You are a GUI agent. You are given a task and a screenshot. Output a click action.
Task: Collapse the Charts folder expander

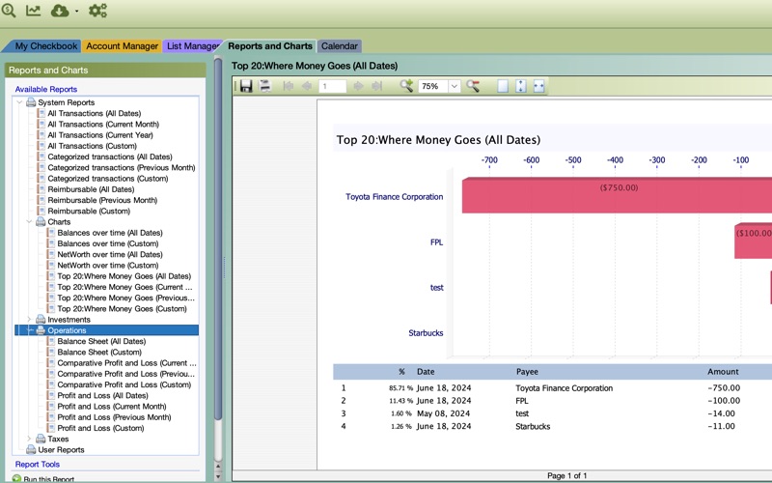[29, 222]
